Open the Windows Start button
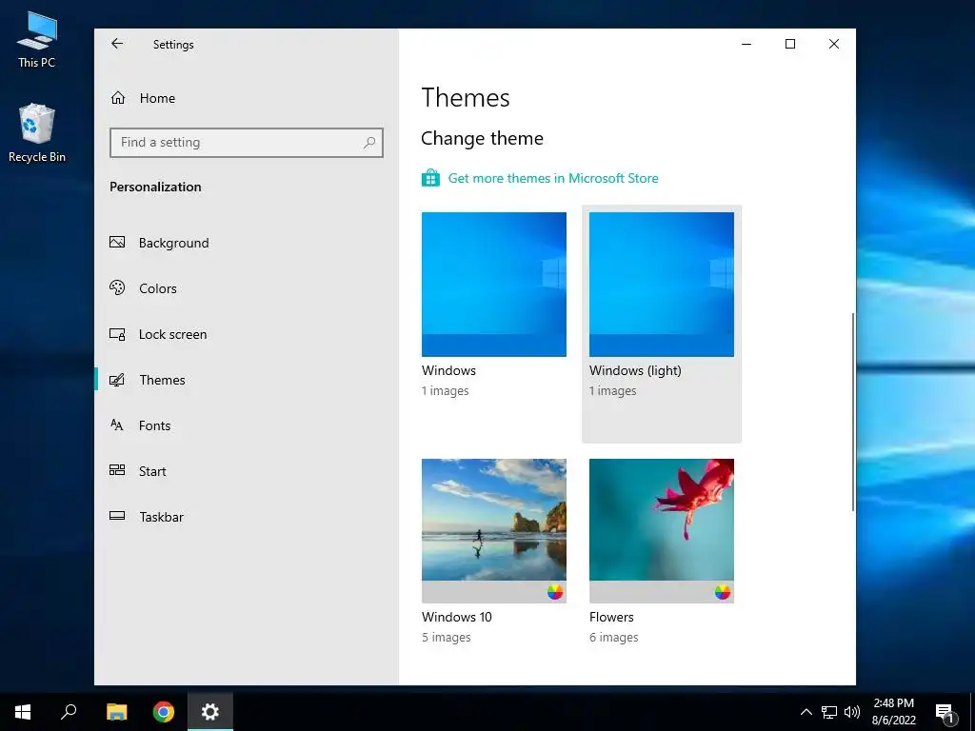Screen dimensions: 975x731 coord(23,712)
